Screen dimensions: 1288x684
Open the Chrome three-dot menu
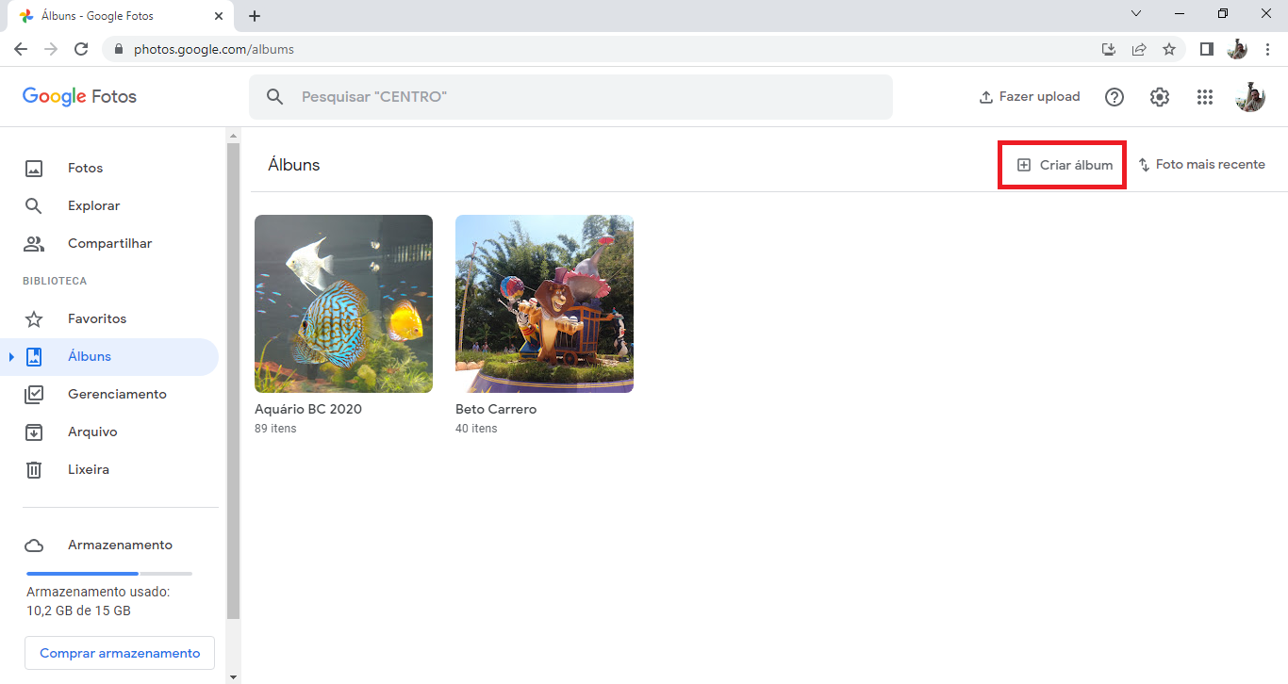pyautogui.click(x=1267, y=49)
